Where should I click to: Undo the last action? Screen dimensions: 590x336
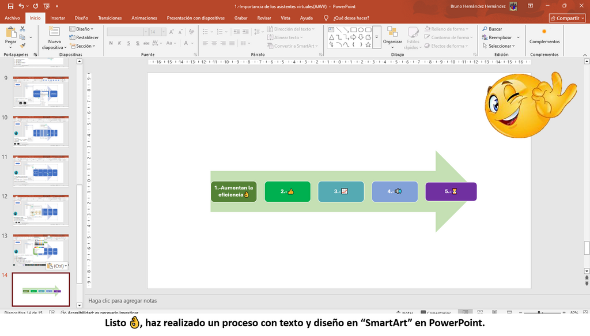(x=21, y=6)
